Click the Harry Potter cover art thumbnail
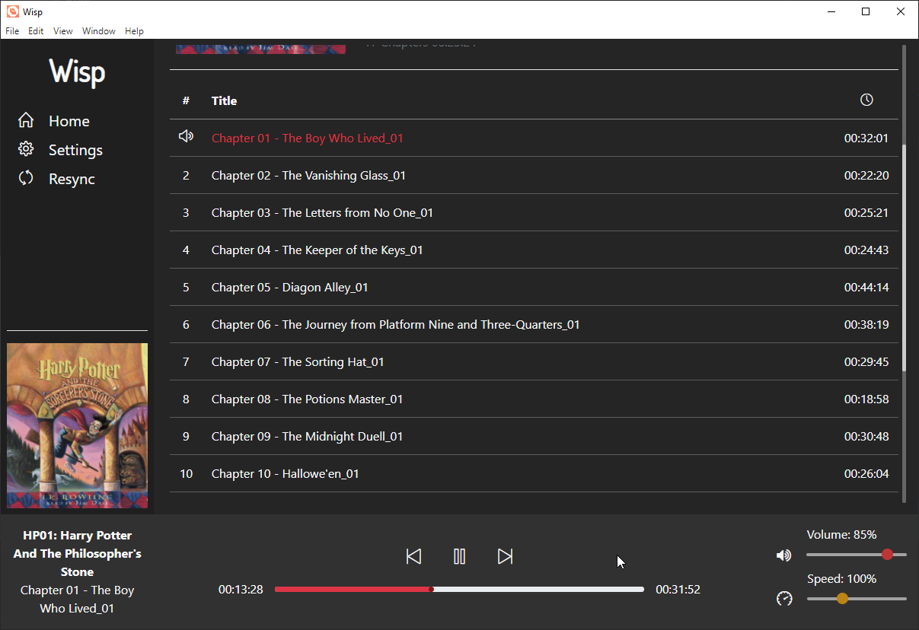 [77, 425]
